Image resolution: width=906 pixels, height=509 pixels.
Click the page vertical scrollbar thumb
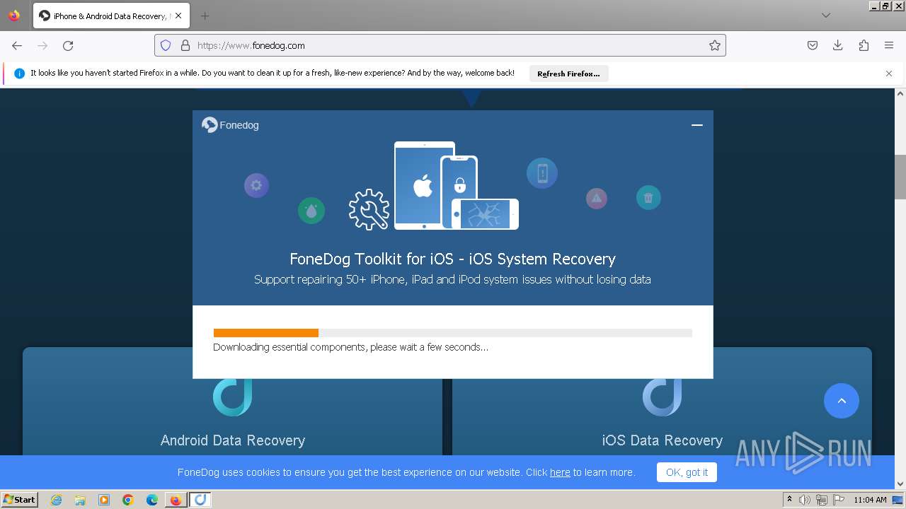[900, 177]
